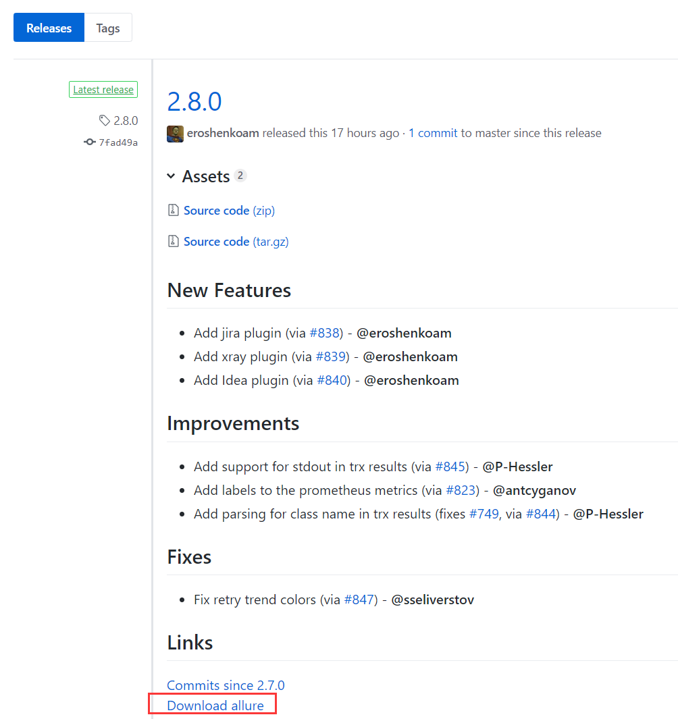Open pull request #845
The height and width of the screenshot is (719, 678).
pos(451,467)
